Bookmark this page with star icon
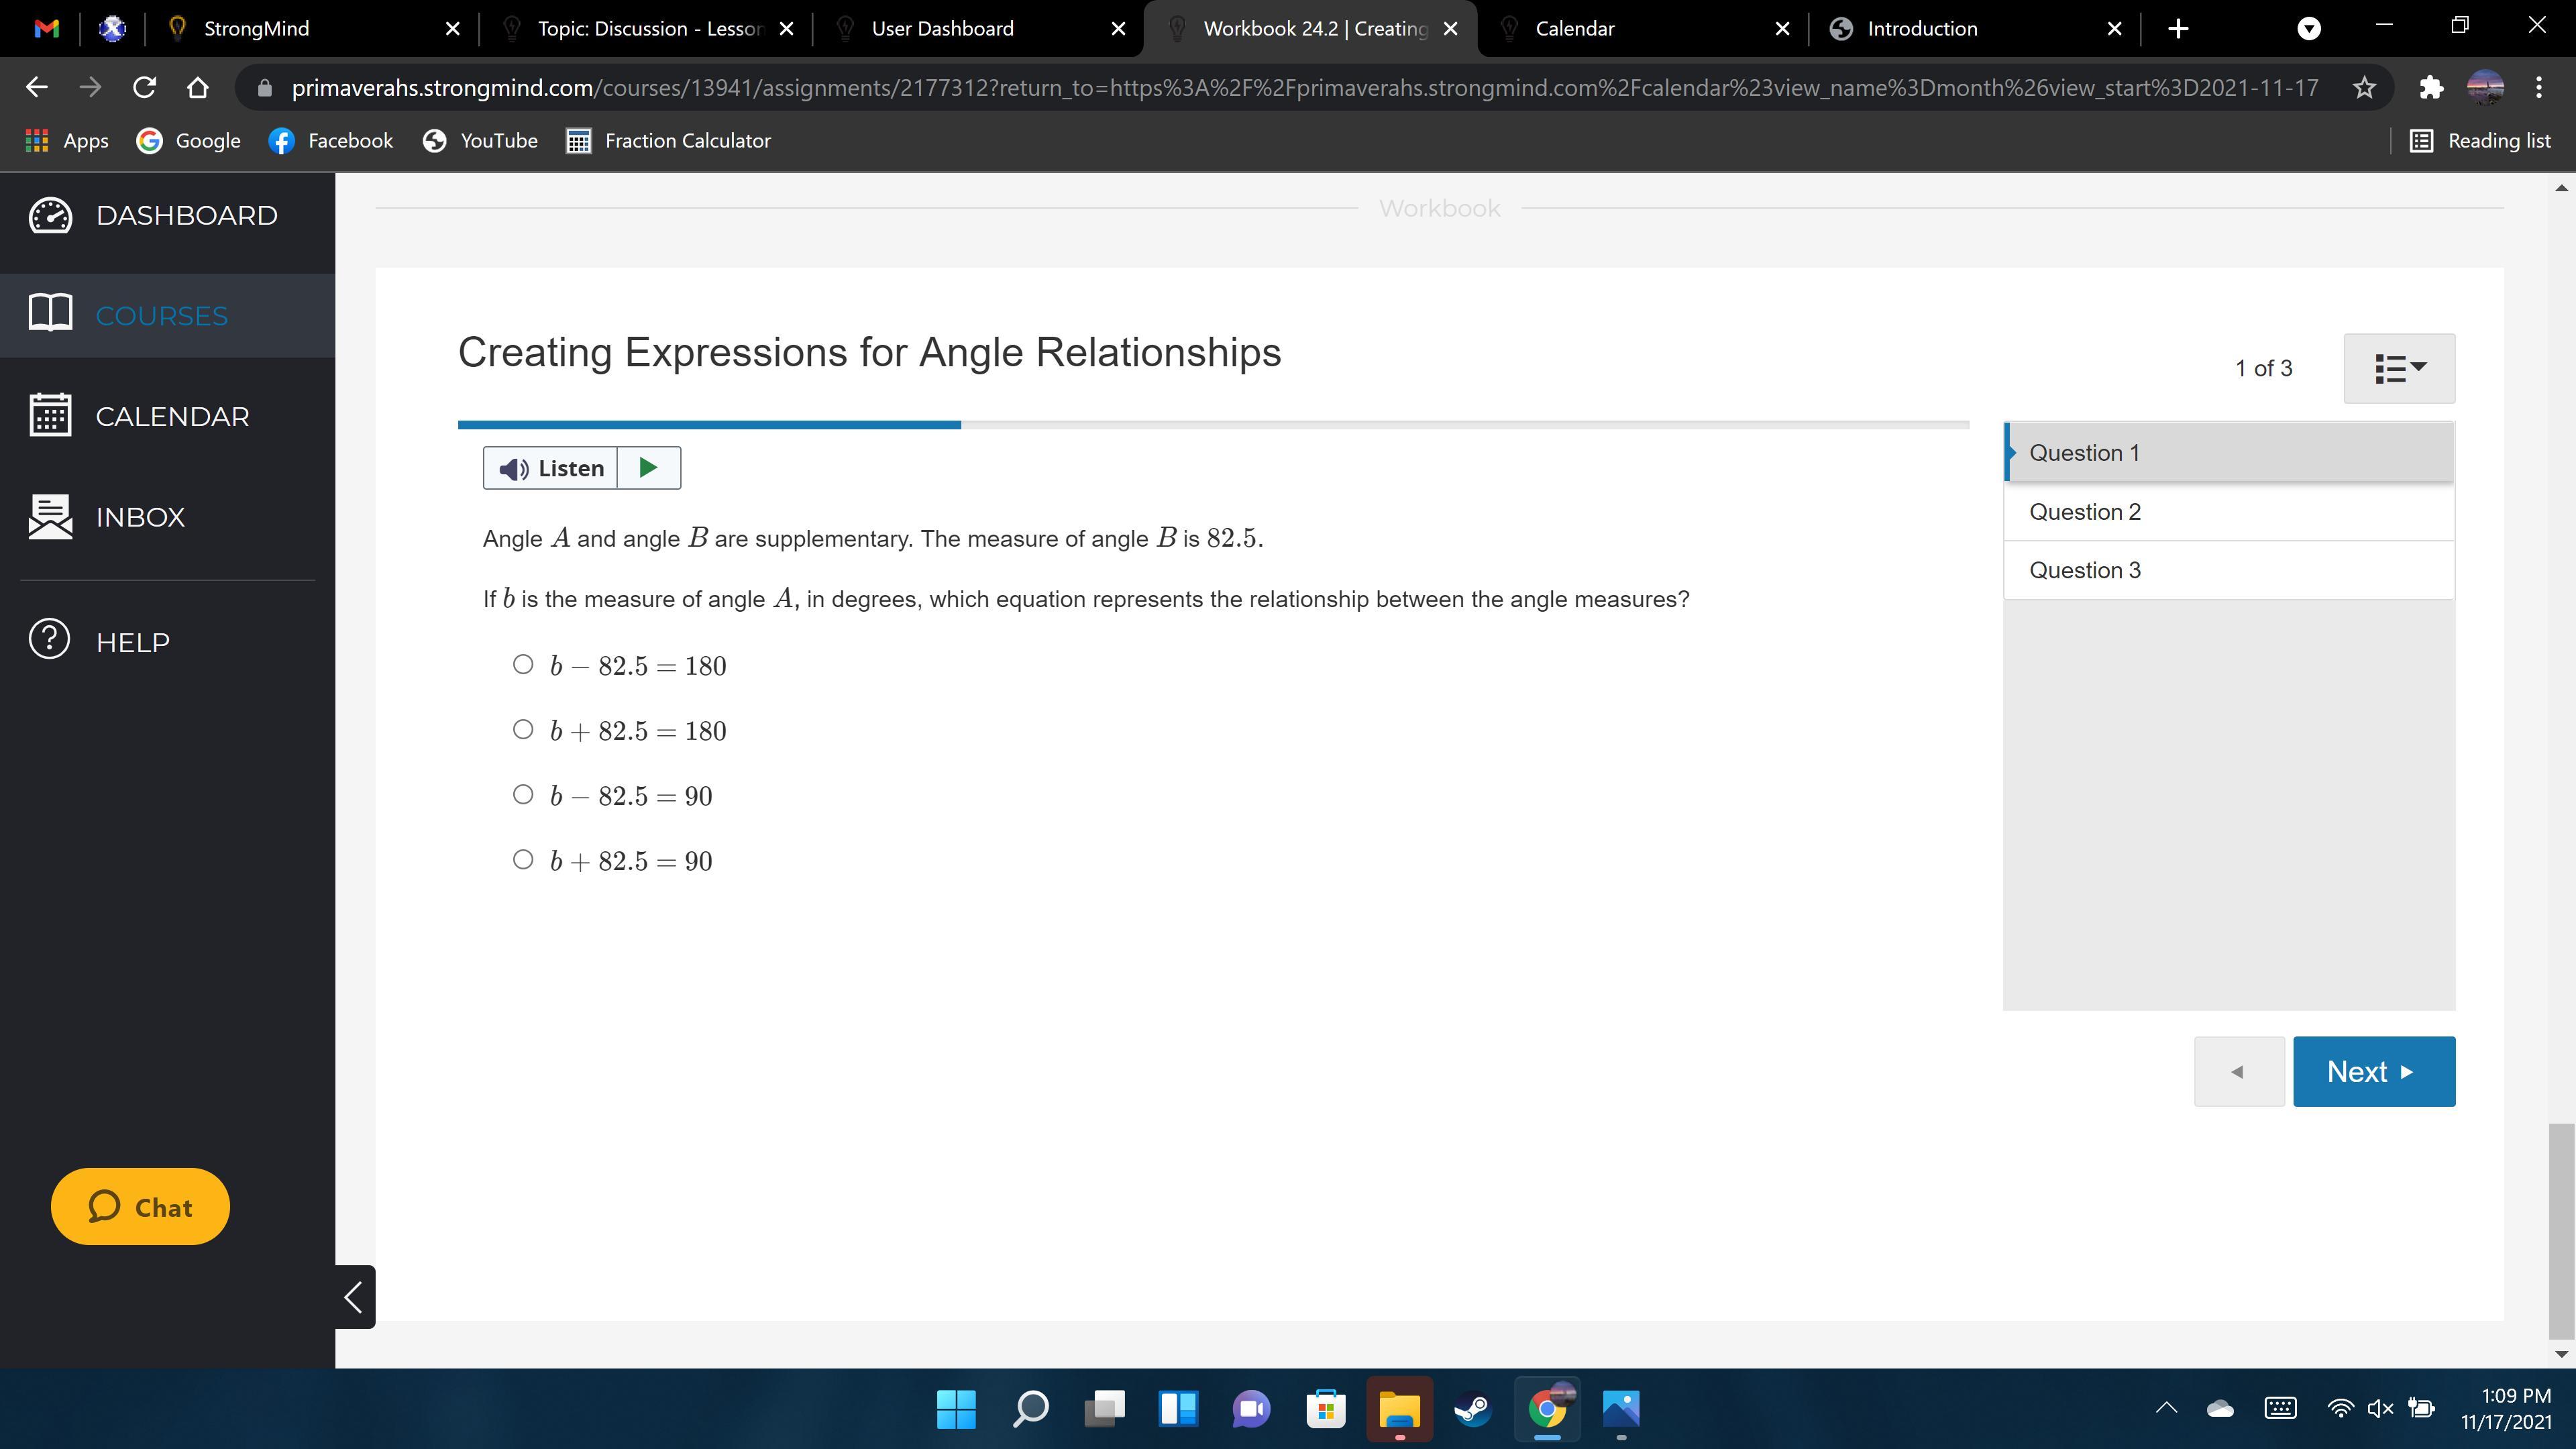 click(2364, 88)
